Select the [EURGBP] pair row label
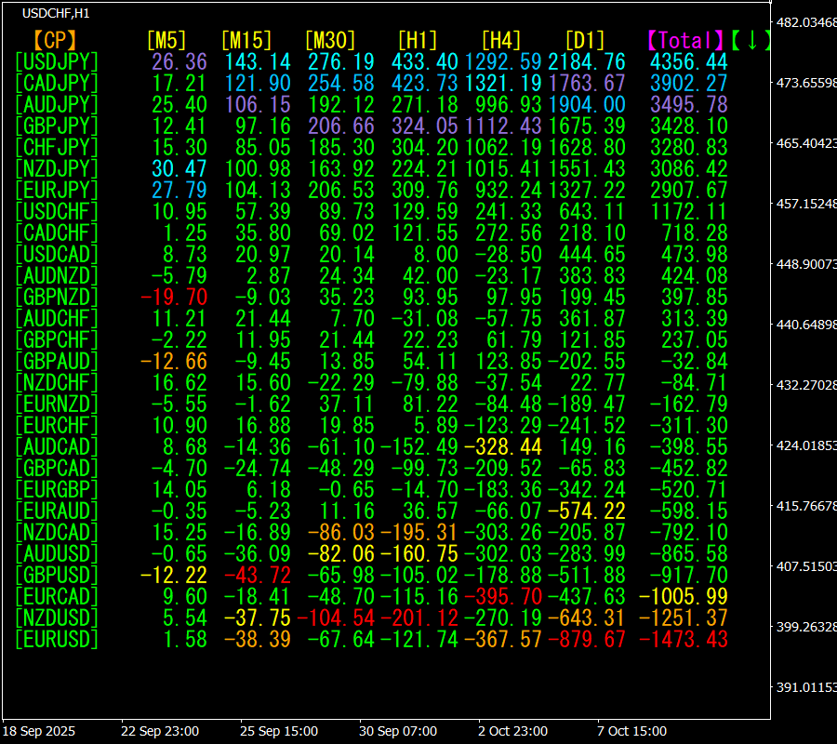 click(57, 489)
